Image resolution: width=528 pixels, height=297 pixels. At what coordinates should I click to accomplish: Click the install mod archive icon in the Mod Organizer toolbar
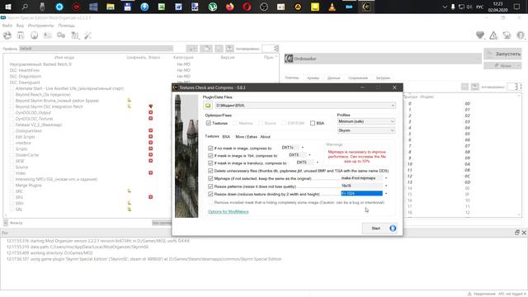pos(21,35)
